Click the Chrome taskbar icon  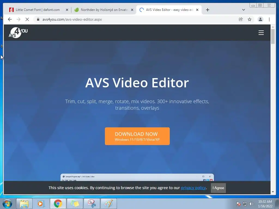coord(58,204)
